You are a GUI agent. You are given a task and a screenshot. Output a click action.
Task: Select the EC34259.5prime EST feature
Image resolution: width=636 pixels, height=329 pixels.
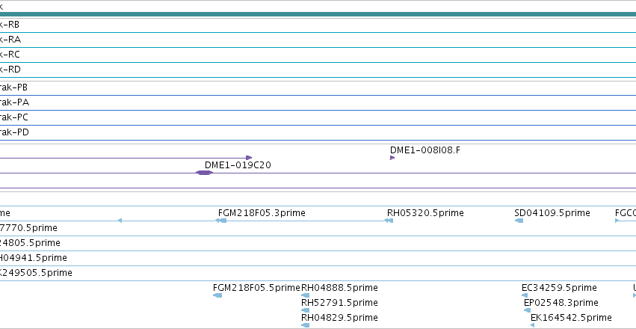(x=525, y=295)
